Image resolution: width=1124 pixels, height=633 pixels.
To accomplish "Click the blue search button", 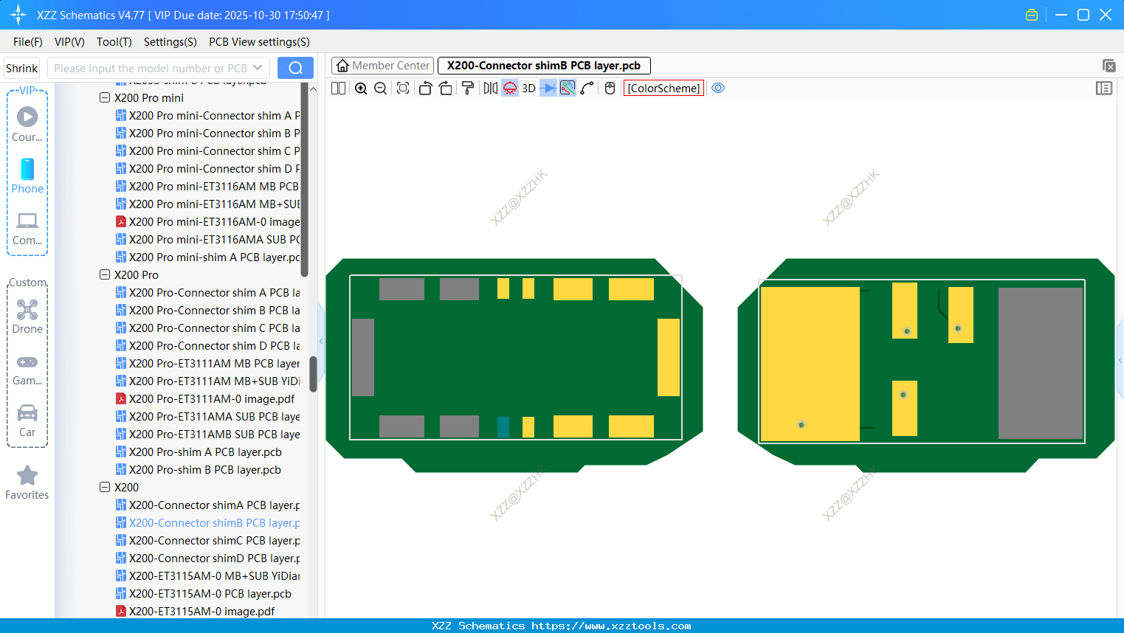I will tap(295, 68).
